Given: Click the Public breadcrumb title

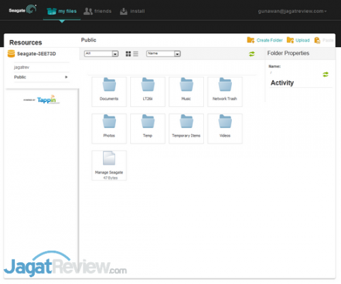Looking at the screenshot, I should (x=89, y=40).
